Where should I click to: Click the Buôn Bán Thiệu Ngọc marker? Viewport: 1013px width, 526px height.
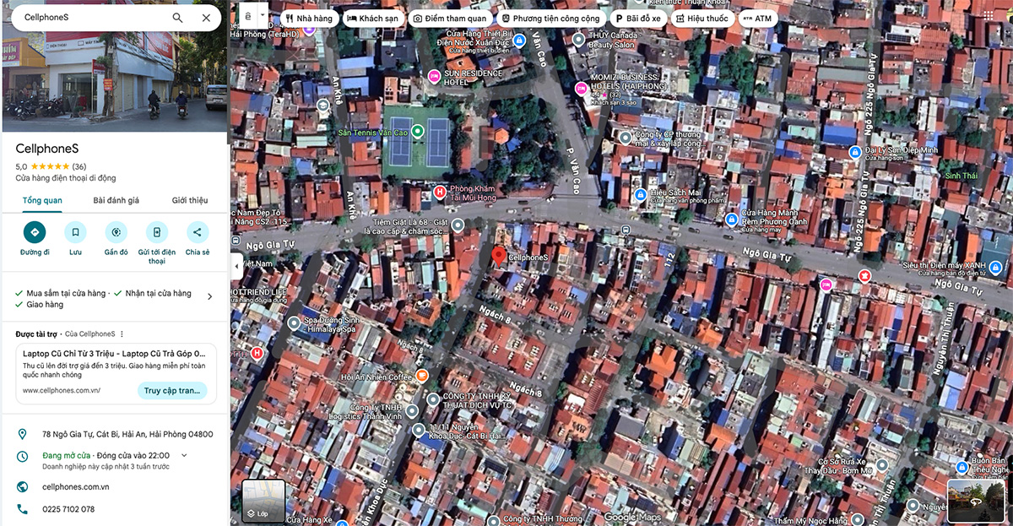(962, 467)
